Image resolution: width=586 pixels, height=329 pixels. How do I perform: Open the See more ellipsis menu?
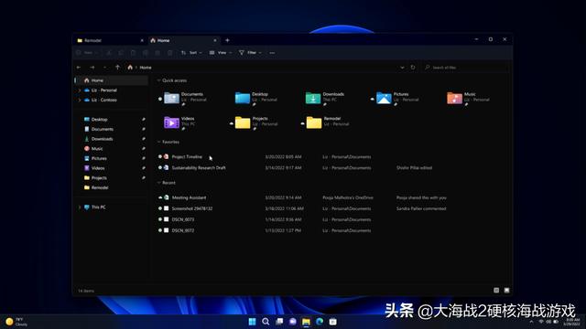tap(272, 53)
